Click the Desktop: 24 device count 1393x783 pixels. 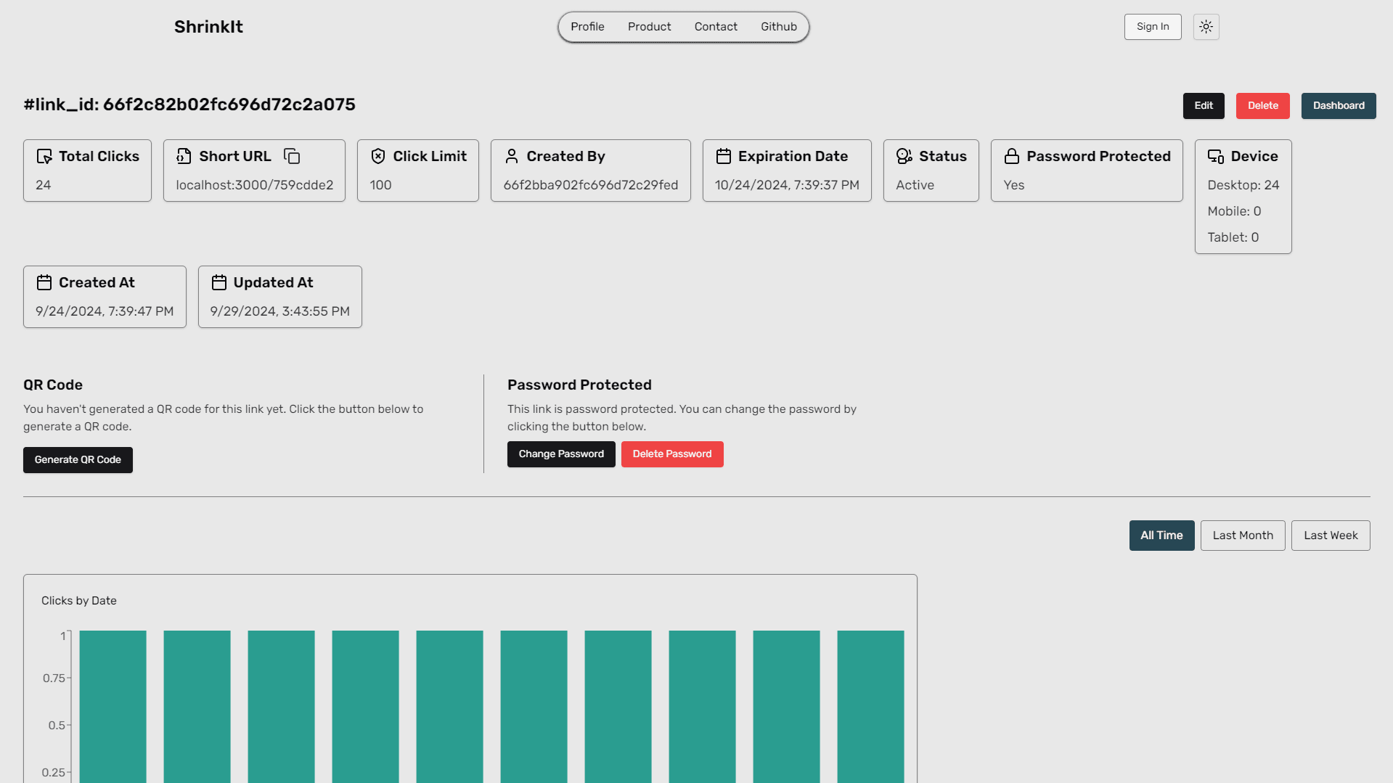tap(1243, 185)
